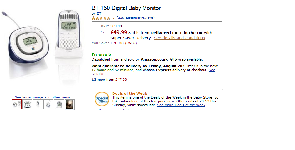Click See details and conditions link
This screenshot has width=295, height=150.
tap(179, 38)
